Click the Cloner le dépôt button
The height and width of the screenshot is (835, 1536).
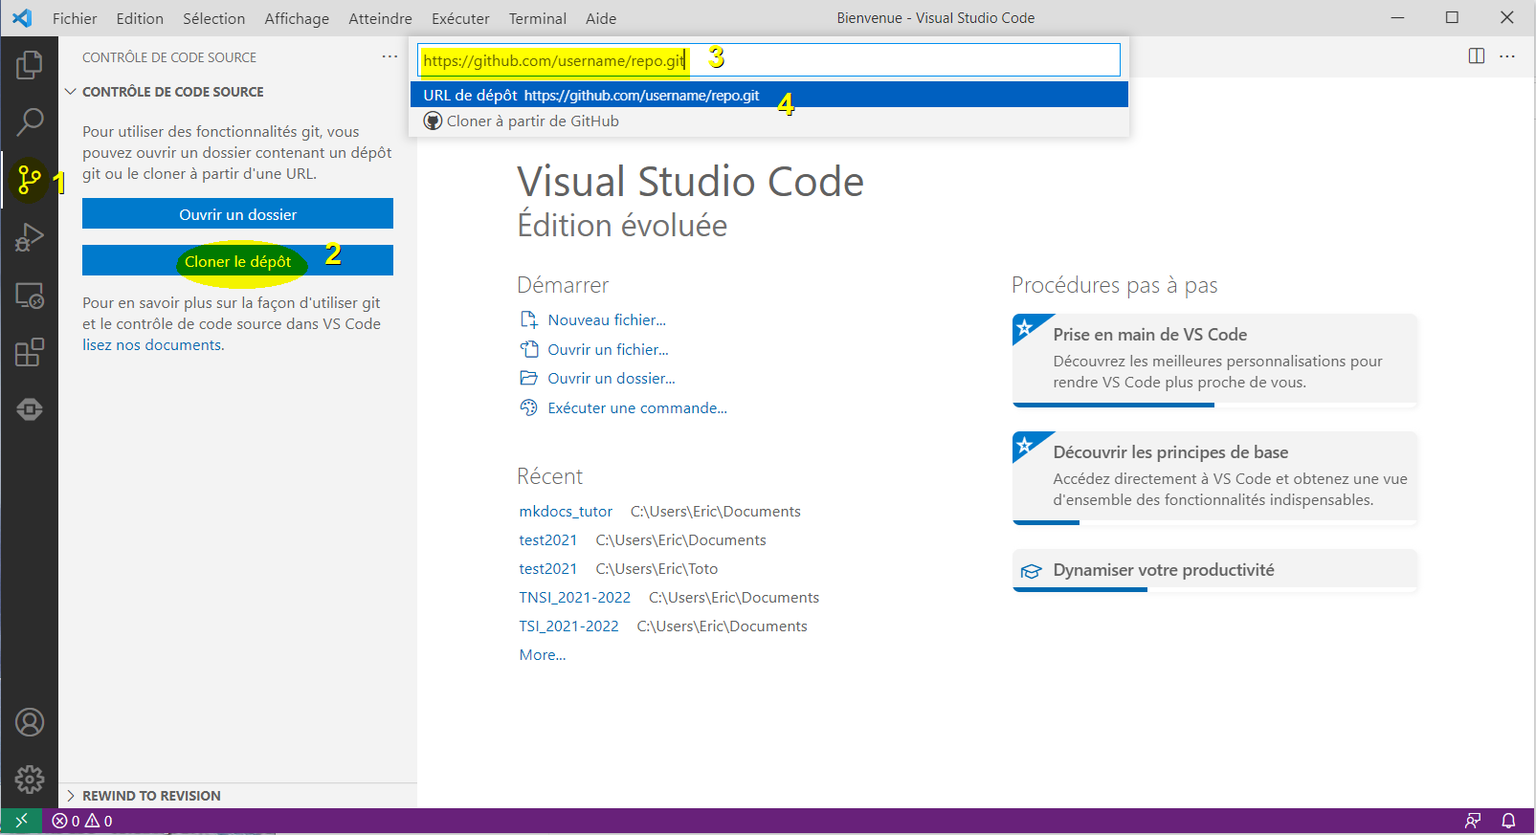[x=237, y=261]
